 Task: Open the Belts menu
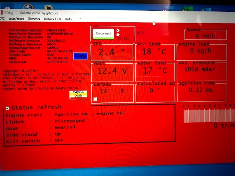coord(68,19)
